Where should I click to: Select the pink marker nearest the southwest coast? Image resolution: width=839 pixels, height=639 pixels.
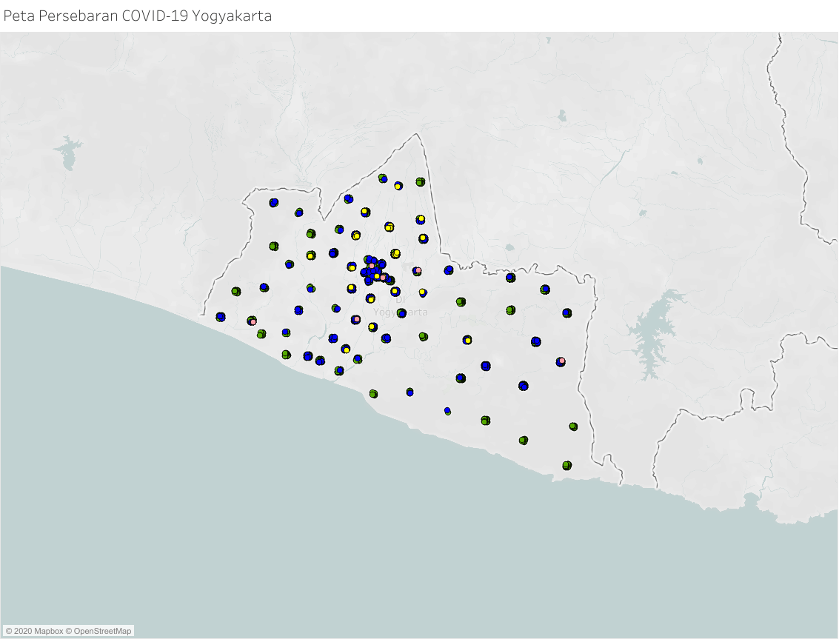pos(252,321)
